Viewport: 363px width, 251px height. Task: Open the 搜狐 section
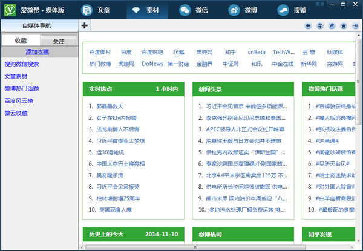click(x=292, y=10)
